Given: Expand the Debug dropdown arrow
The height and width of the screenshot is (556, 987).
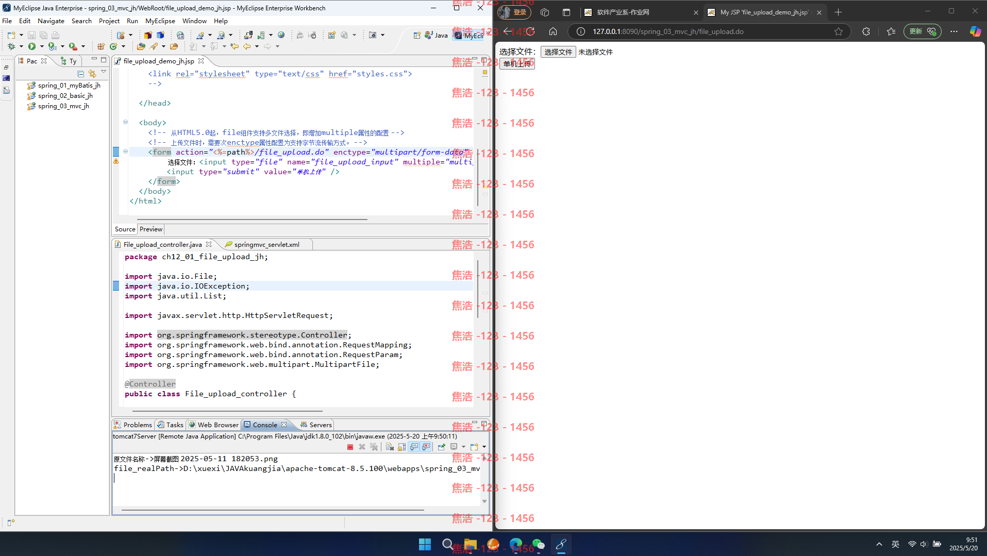Looking at the screenshot, I should [21, 46].
